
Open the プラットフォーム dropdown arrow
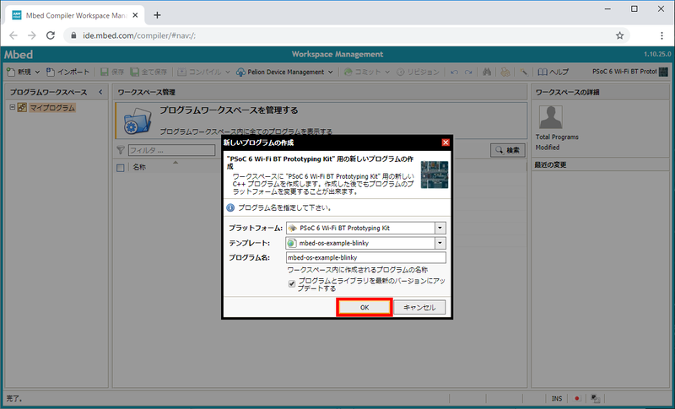tap(440, 228)
